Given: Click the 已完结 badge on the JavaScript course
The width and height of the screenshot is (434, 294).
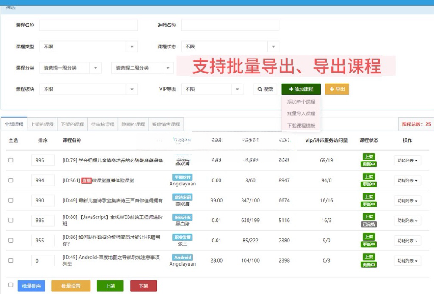Looking at the screenshot, I should 369,224.
